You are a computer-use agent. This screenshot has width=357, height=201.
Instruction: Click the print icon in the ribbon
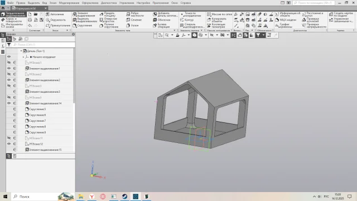pos(30,20)
